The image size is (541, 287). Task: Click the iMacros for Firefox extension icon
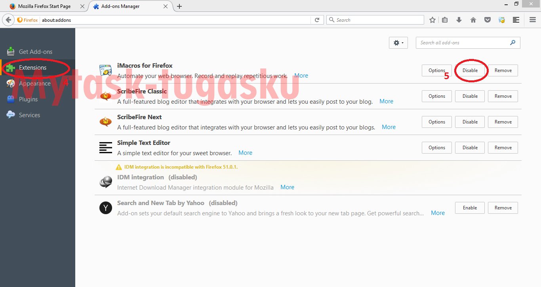point(106,70)
